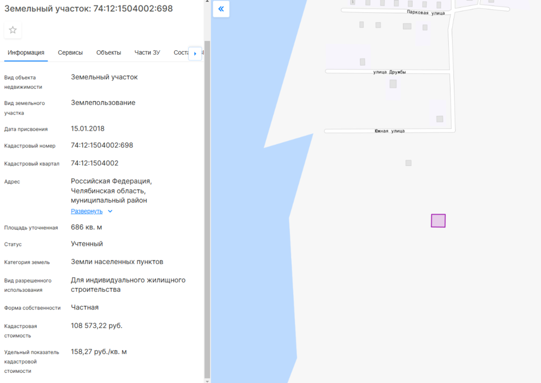Go to the Части ЗУ tab
This screenshot has height=383, width=541.
(147, 52)
